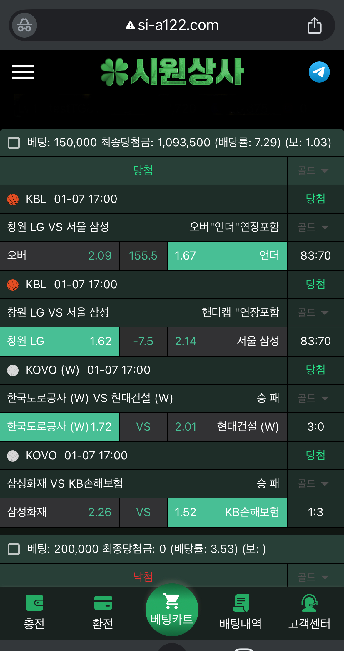Screen dimensions: 344x651
Task: Select 창원 LG at odds 1.62
Action: coord(59,341)
